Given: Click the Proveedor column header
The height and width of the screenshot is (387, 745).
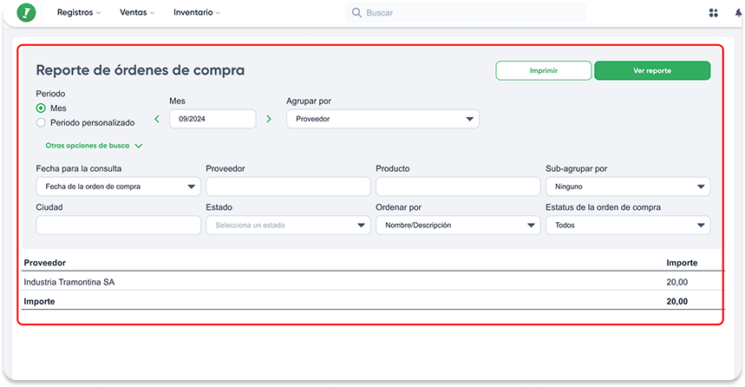Looking at the screenshot, I should coord(44,262).
